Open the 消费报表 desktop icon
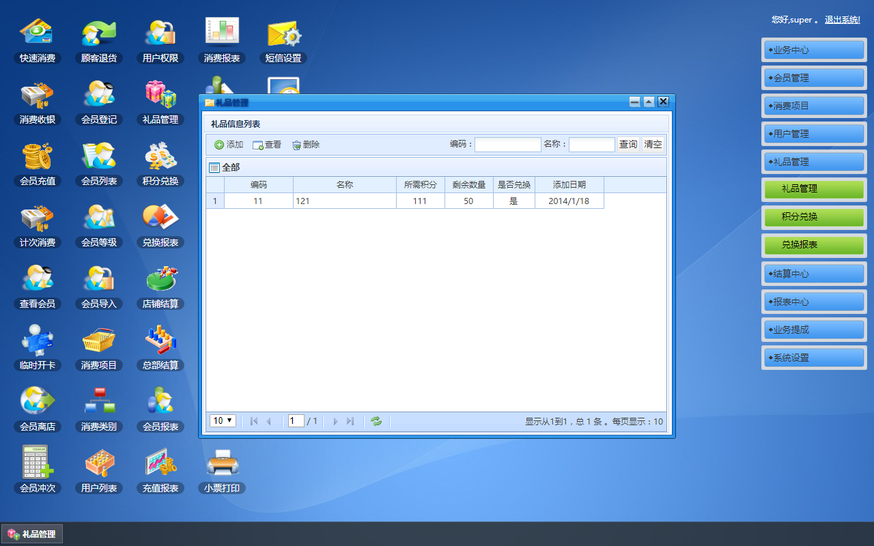The image size is (874, 546). click(x=222, y=41)
